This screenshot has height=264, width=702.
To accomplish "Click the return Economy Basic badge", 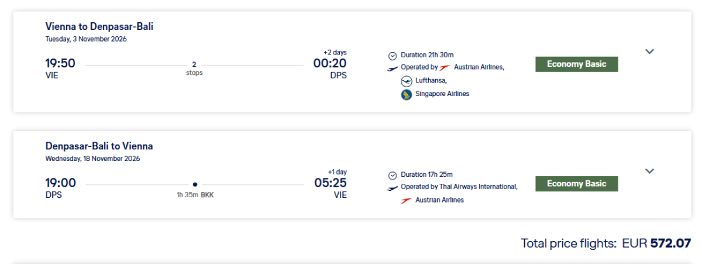I will point(576,184).
